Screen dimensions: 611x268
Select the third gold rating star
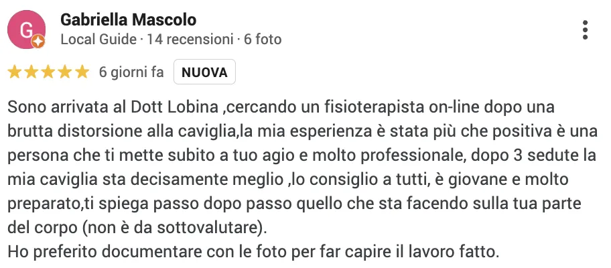coord(48,72)
